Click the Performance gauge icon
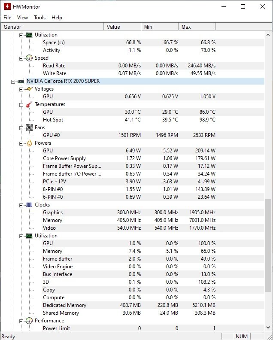 29,321
